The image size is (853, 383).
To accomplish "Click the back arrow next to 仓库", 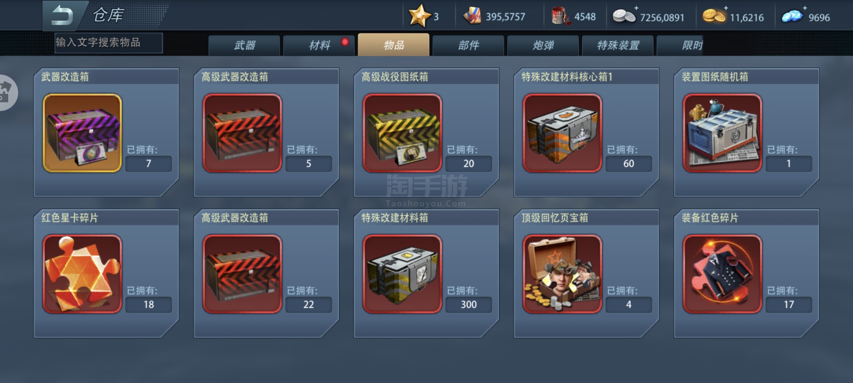I will (62, 15).
